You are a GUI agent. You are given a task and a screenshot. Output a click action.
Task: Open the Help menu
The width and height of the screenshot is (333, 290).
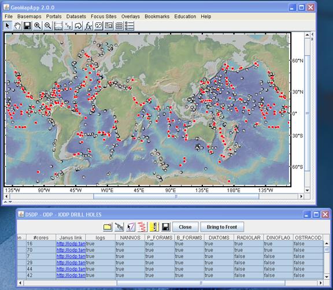coord(206,17)
